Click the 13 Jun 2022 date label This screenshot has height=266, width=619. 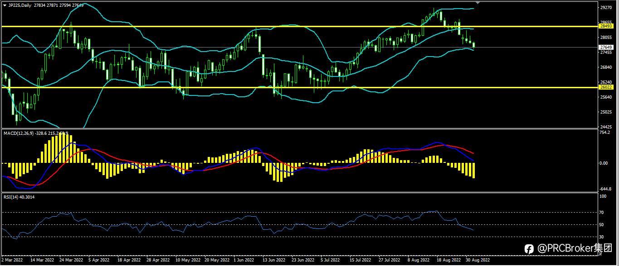coord(274,260)
